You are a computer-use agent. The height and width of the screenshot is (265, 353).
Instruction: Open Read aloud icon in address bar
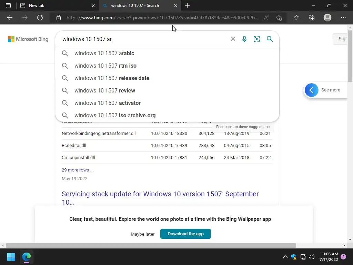(x=266, y=18)
